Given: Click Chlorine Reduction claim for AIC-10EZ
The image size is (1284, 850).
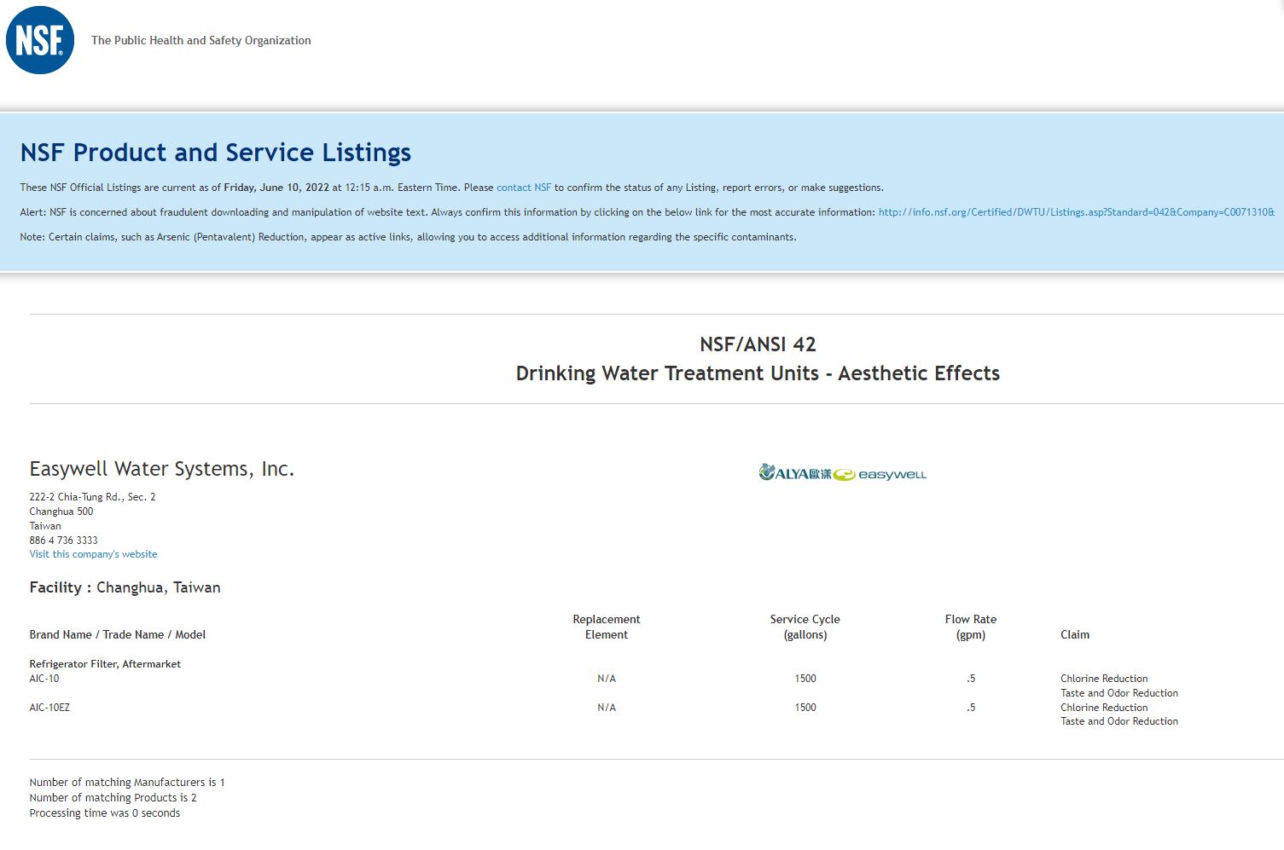Looking at the screenshot, I should point(1104,708).
